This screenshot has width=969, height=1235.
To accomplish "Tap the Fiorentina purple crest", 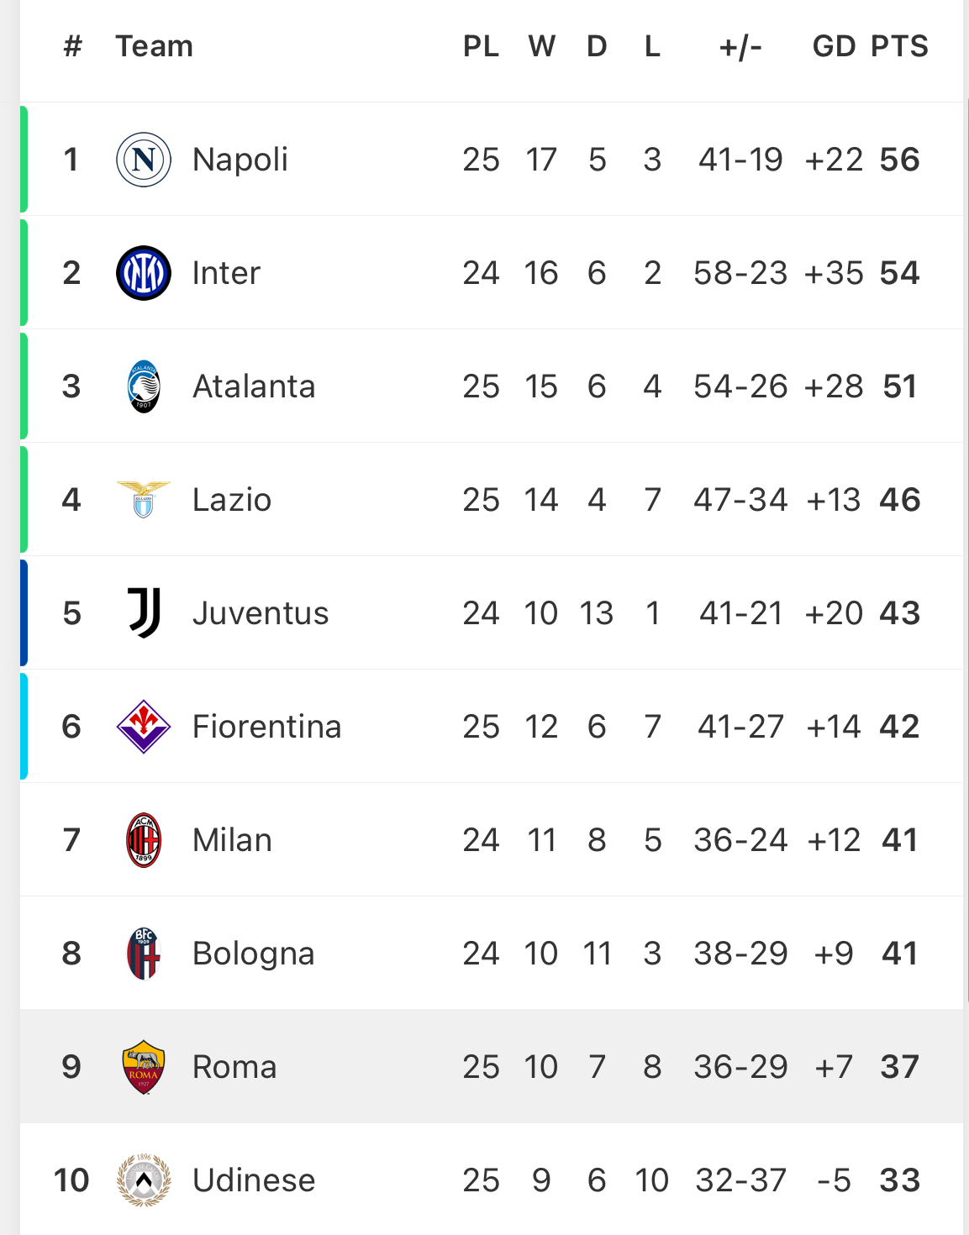I will 144,727.
